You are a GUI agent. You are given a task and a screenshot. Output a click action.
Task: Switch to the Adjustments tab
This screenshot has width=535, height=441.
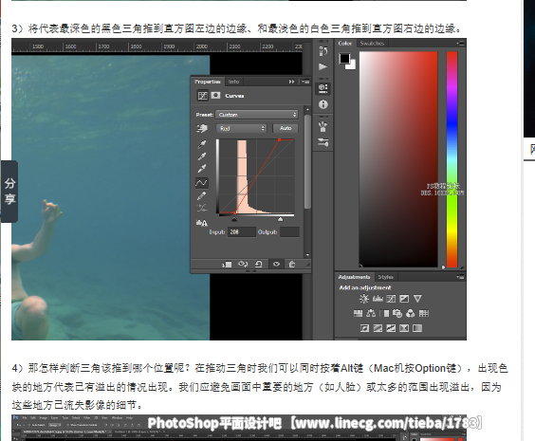354,277
